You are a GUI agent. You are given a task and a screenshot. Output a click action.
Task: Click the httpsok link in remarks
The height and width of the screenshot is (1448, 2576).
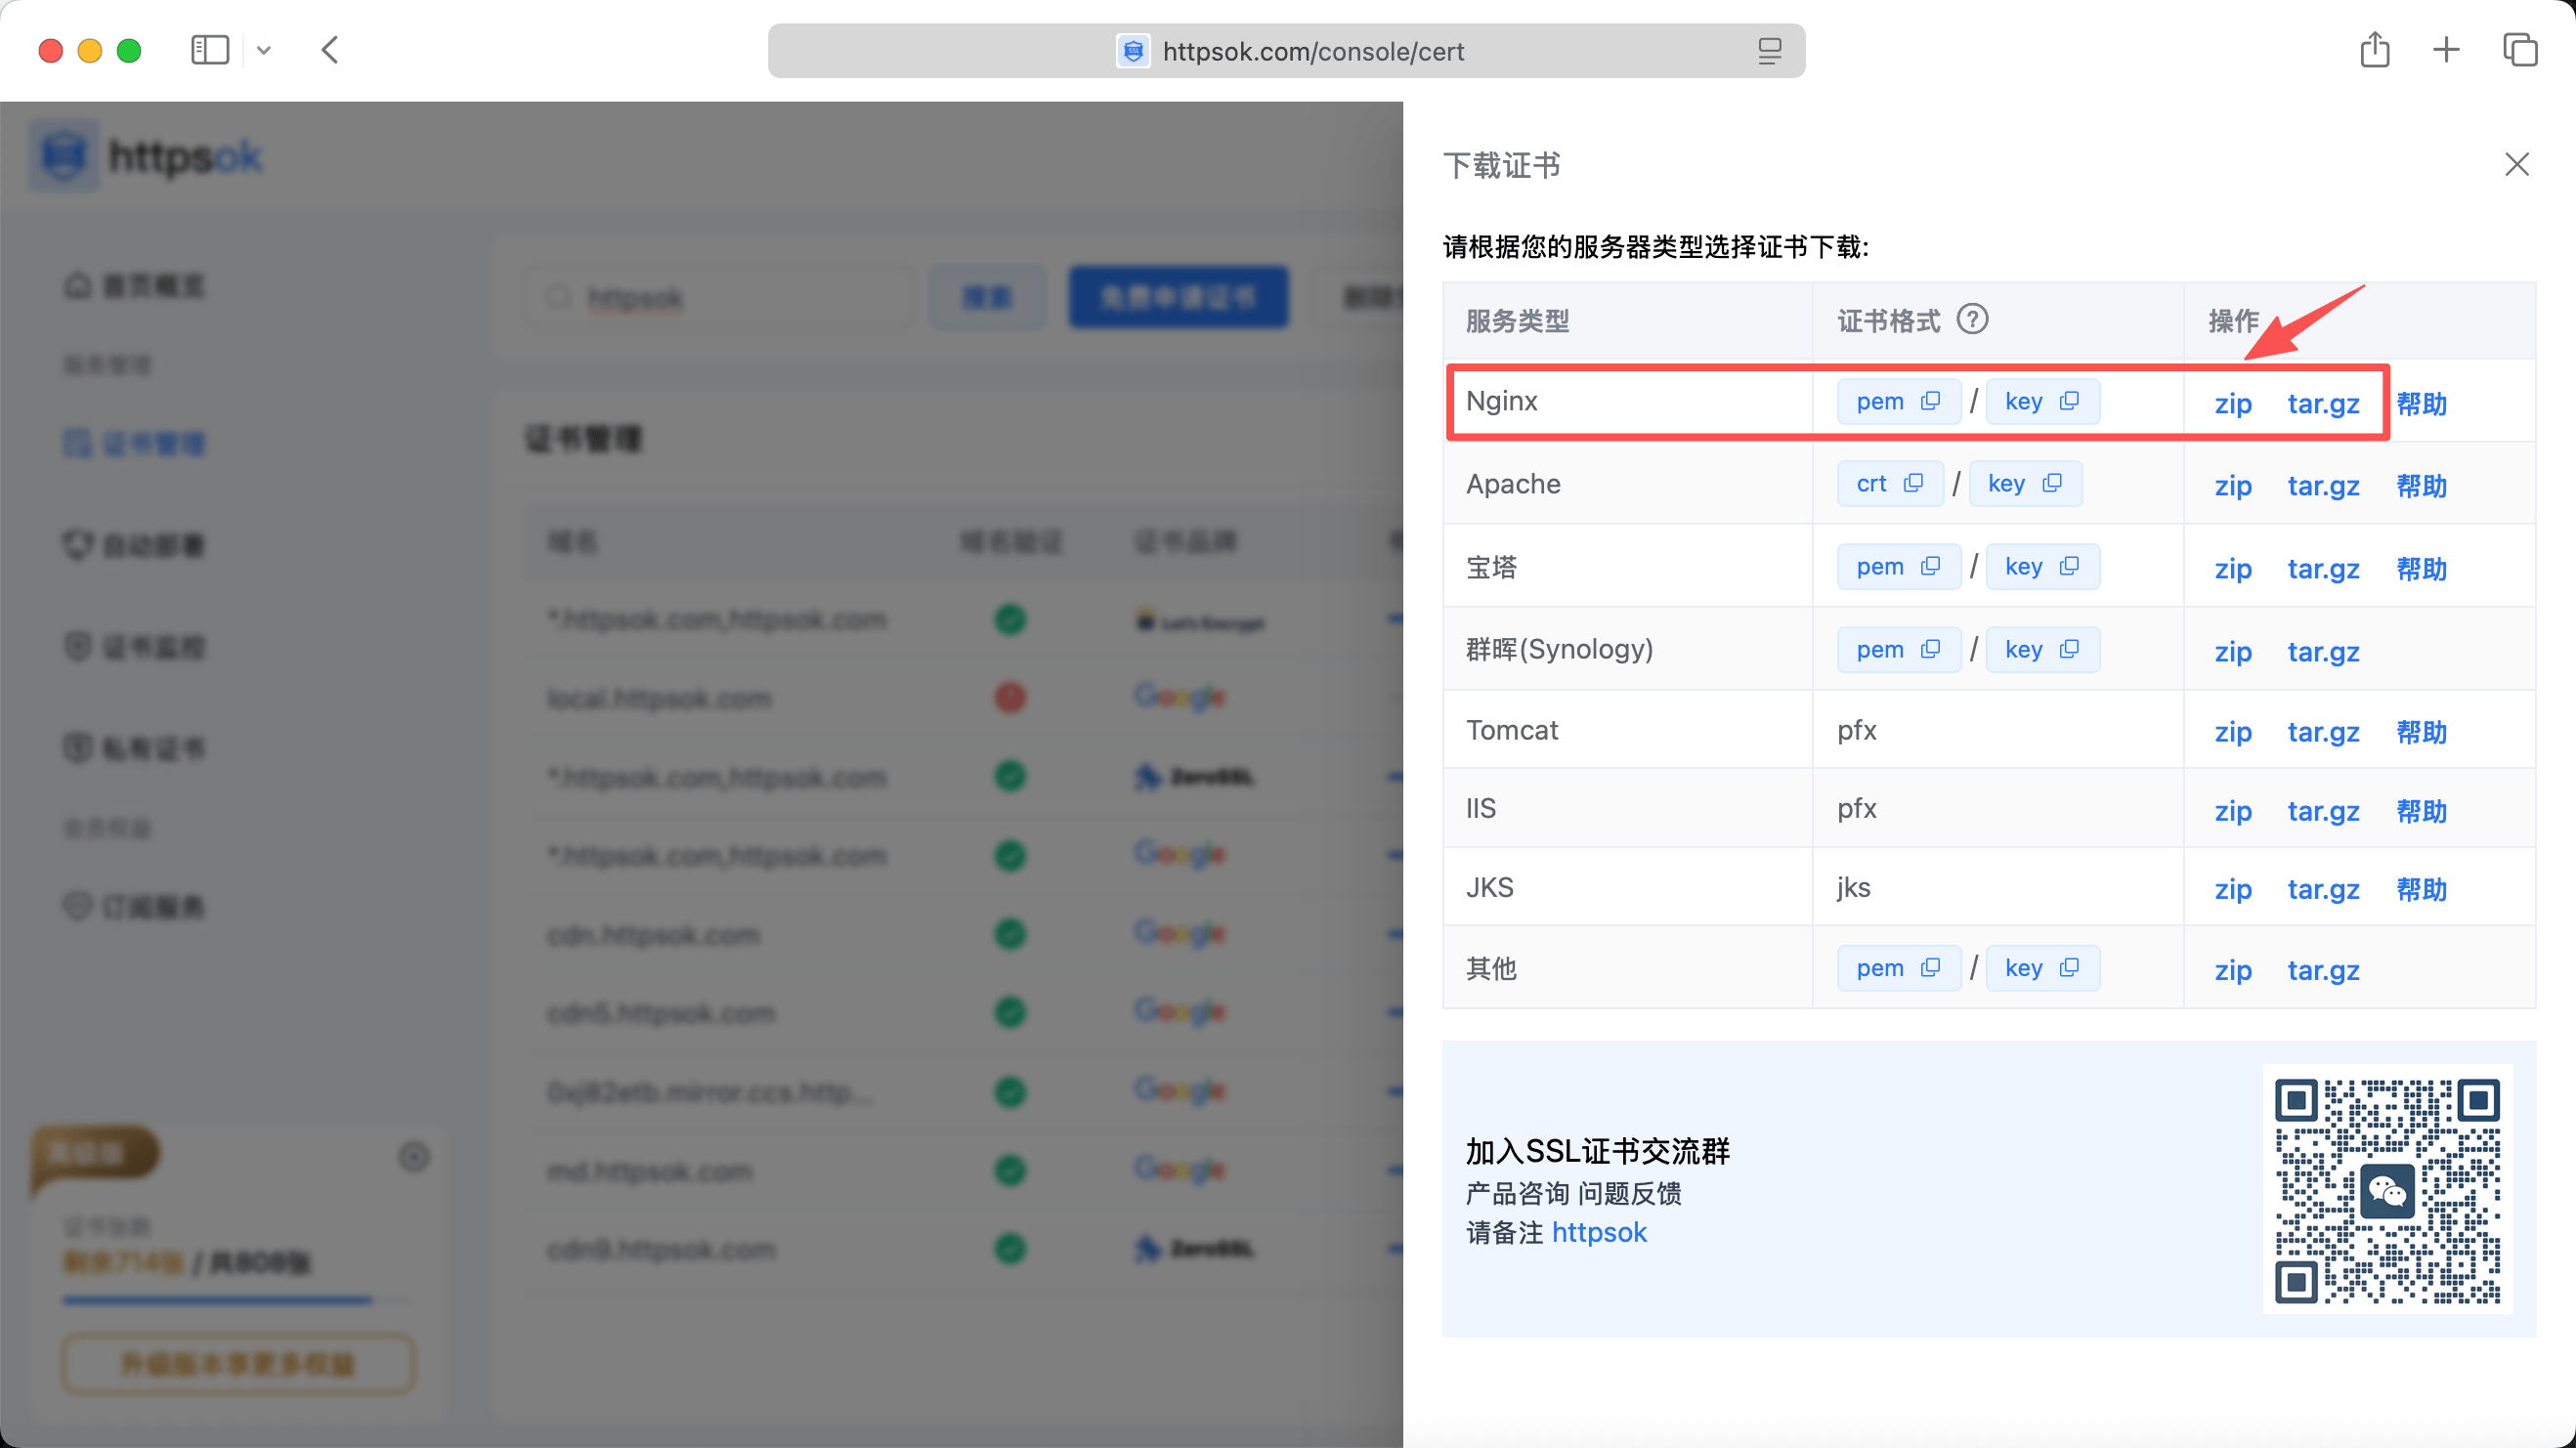[1598, 1232]
